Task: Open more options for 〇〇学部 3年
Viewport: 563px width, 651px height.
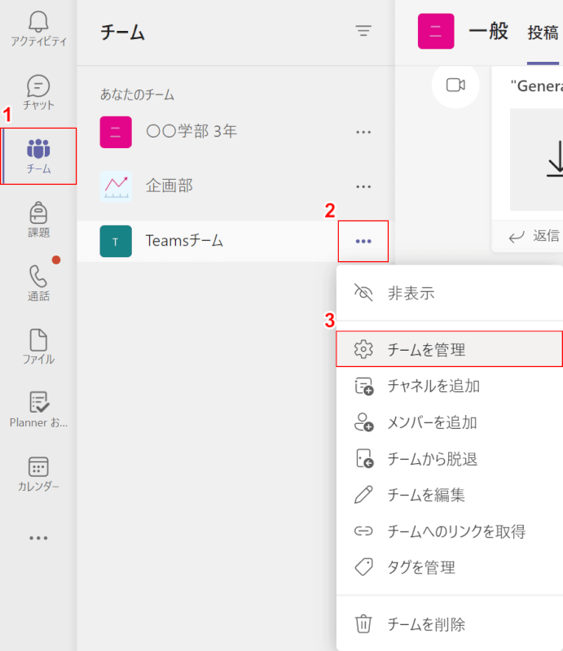Action: (x=363, y=133)
